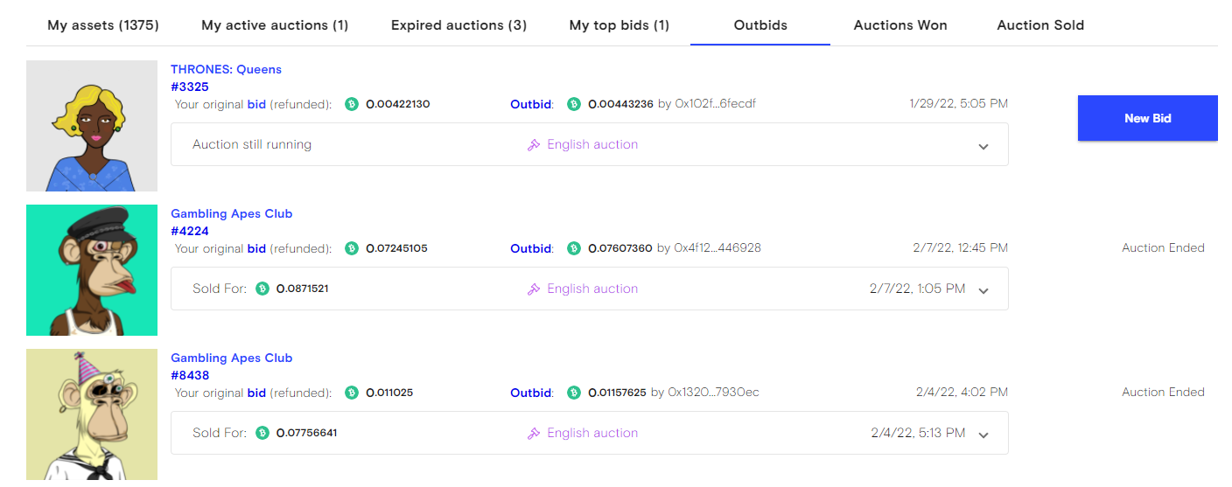Open the blonde queen NFT thumbnail

tap(92, 126)
